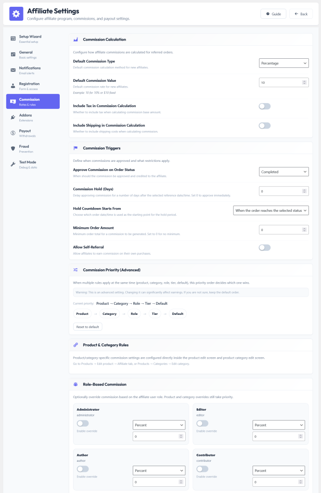This screenshot has width=321, height=493.
Task: Select the Notifications envelope icon
Action: click(x=13, y=70)
